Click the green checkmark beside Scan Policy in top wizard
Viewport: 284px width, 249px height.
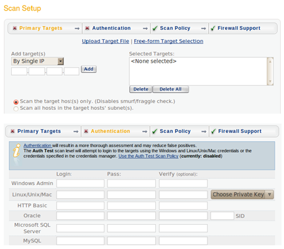(x=155, y=28)
